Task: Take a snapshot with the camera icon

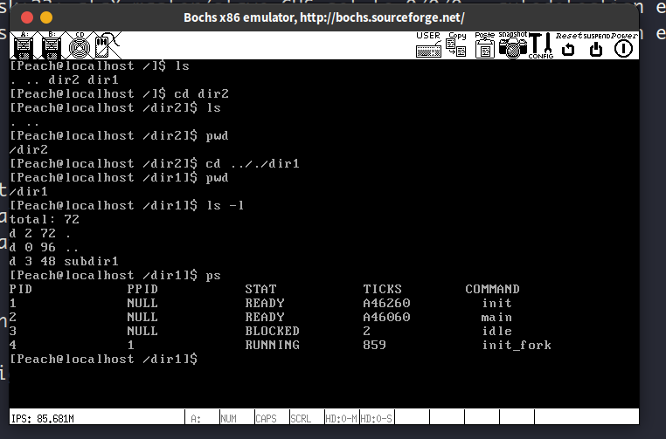Action: 513,47
